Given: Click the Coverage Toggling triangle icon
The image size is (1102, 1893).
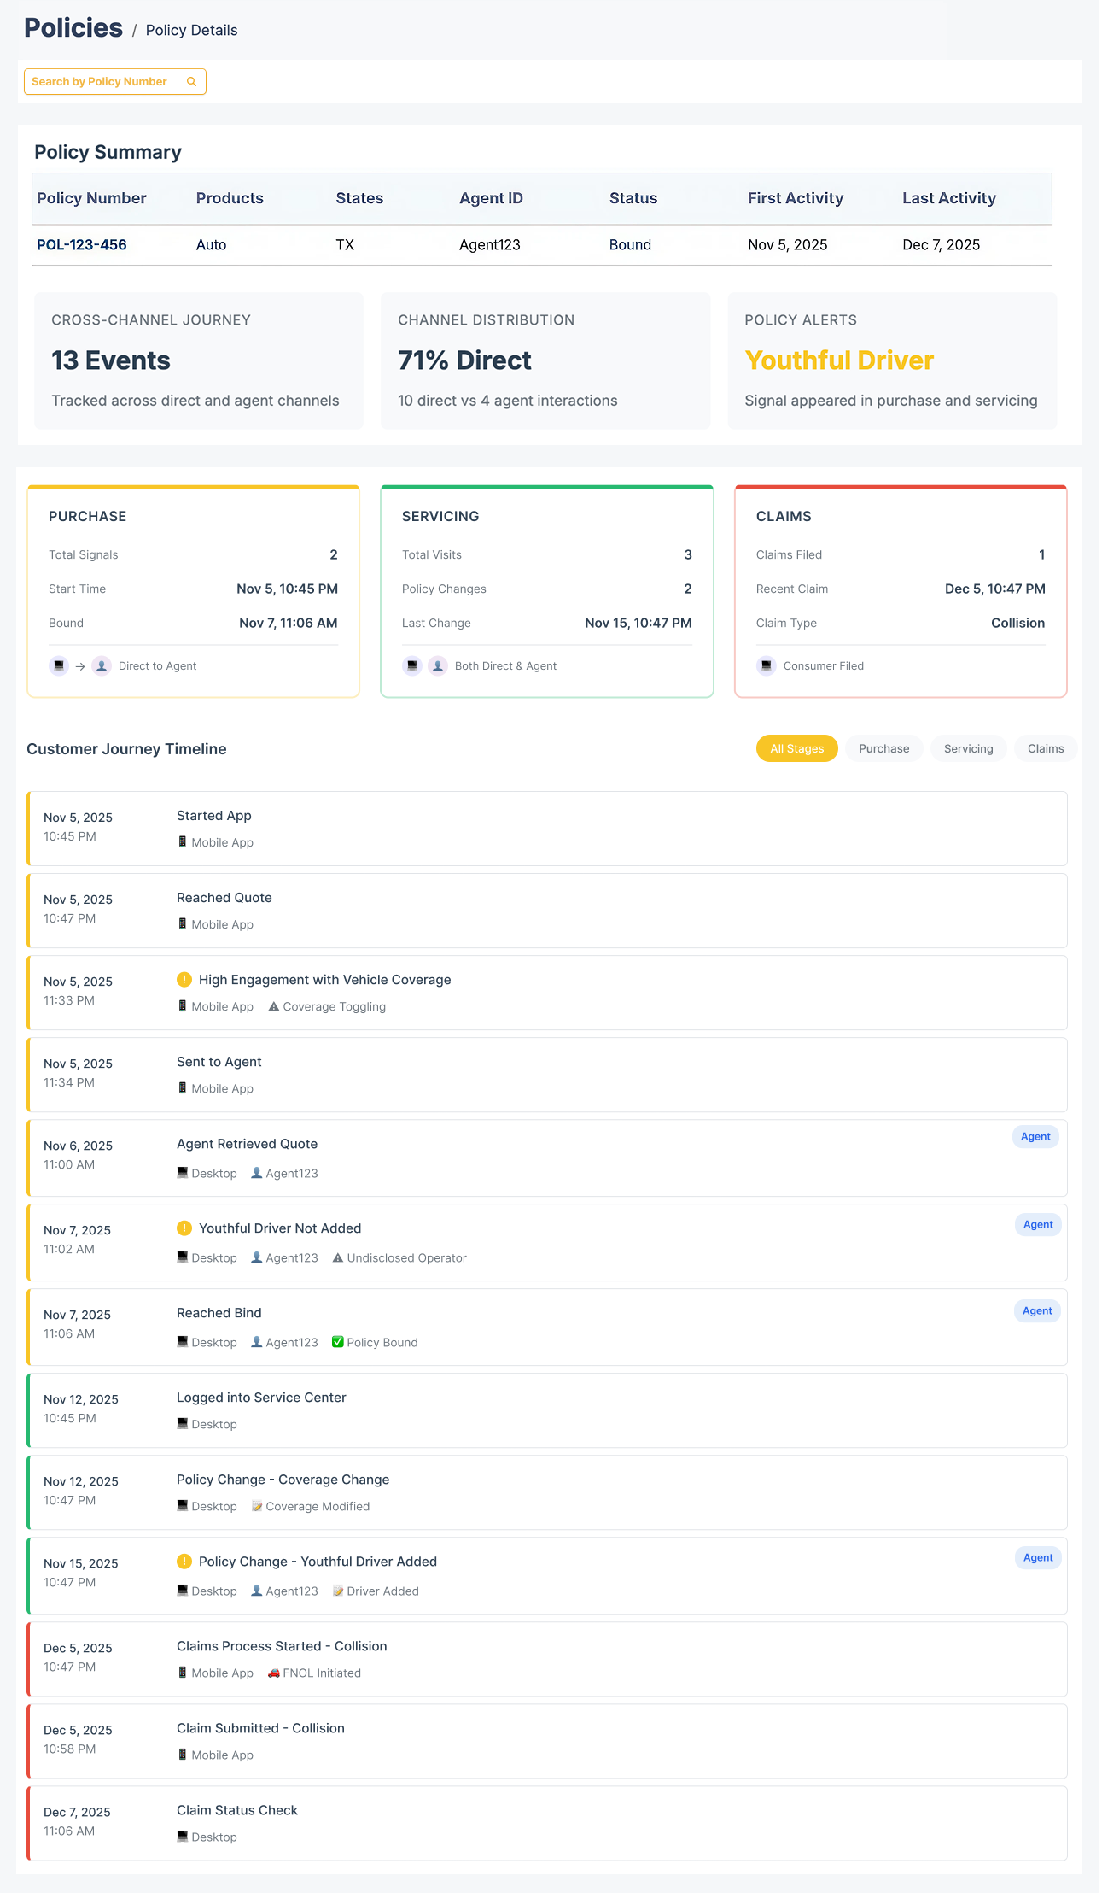Looking at the screenshot, I should (274, 1006).
